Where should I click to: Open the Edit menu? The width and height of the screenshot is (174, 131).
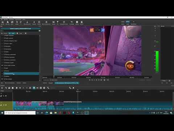(x=6, y=19)
